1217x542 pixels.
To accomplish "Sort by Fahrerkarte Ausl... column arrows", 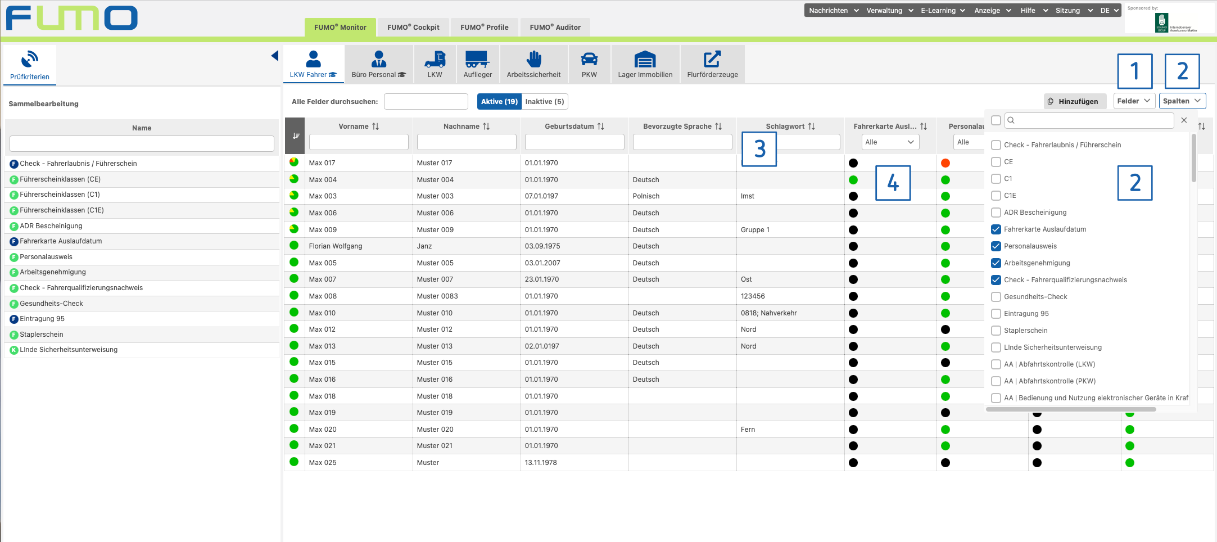I will pyautogui.click(x=924, y=127).
